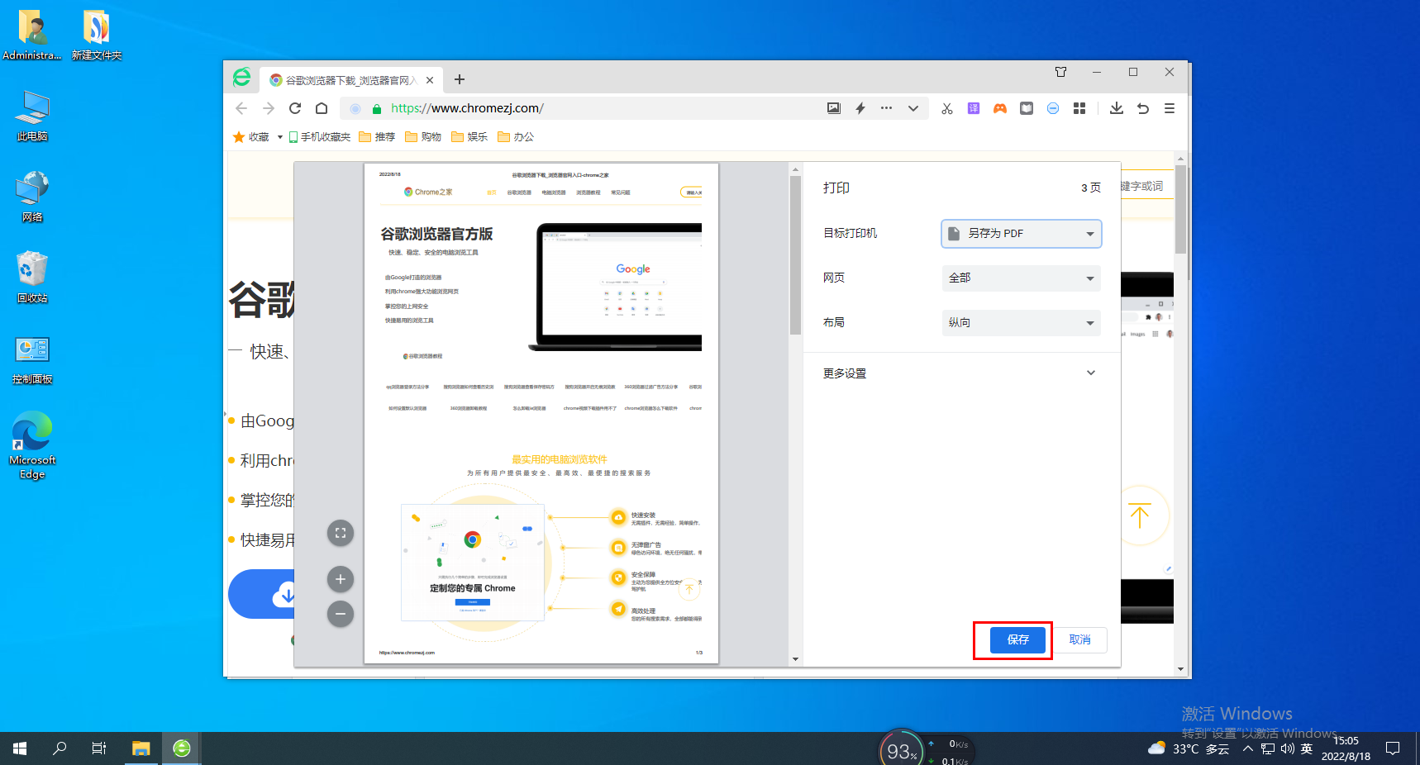This screenshot has width=1420, height=765.
Task: Click the 360 browser taskbar icon
Action: point(182,748)
